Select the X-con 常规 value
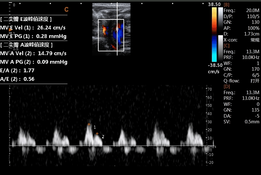The image size is (261, 175). tap(255, 40)
